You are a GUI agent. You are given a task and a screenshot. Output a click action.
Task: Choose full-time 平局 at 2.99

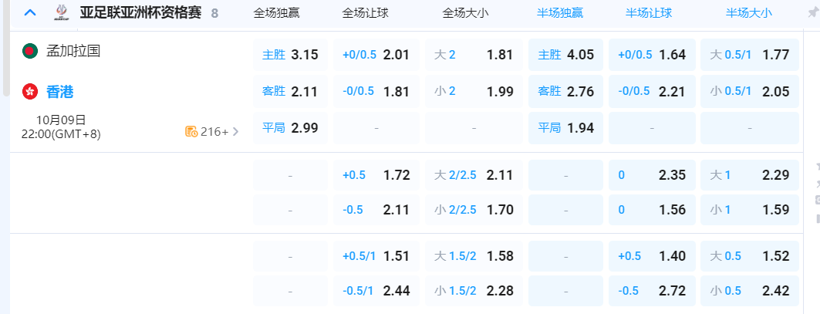[x=290, y=128]
